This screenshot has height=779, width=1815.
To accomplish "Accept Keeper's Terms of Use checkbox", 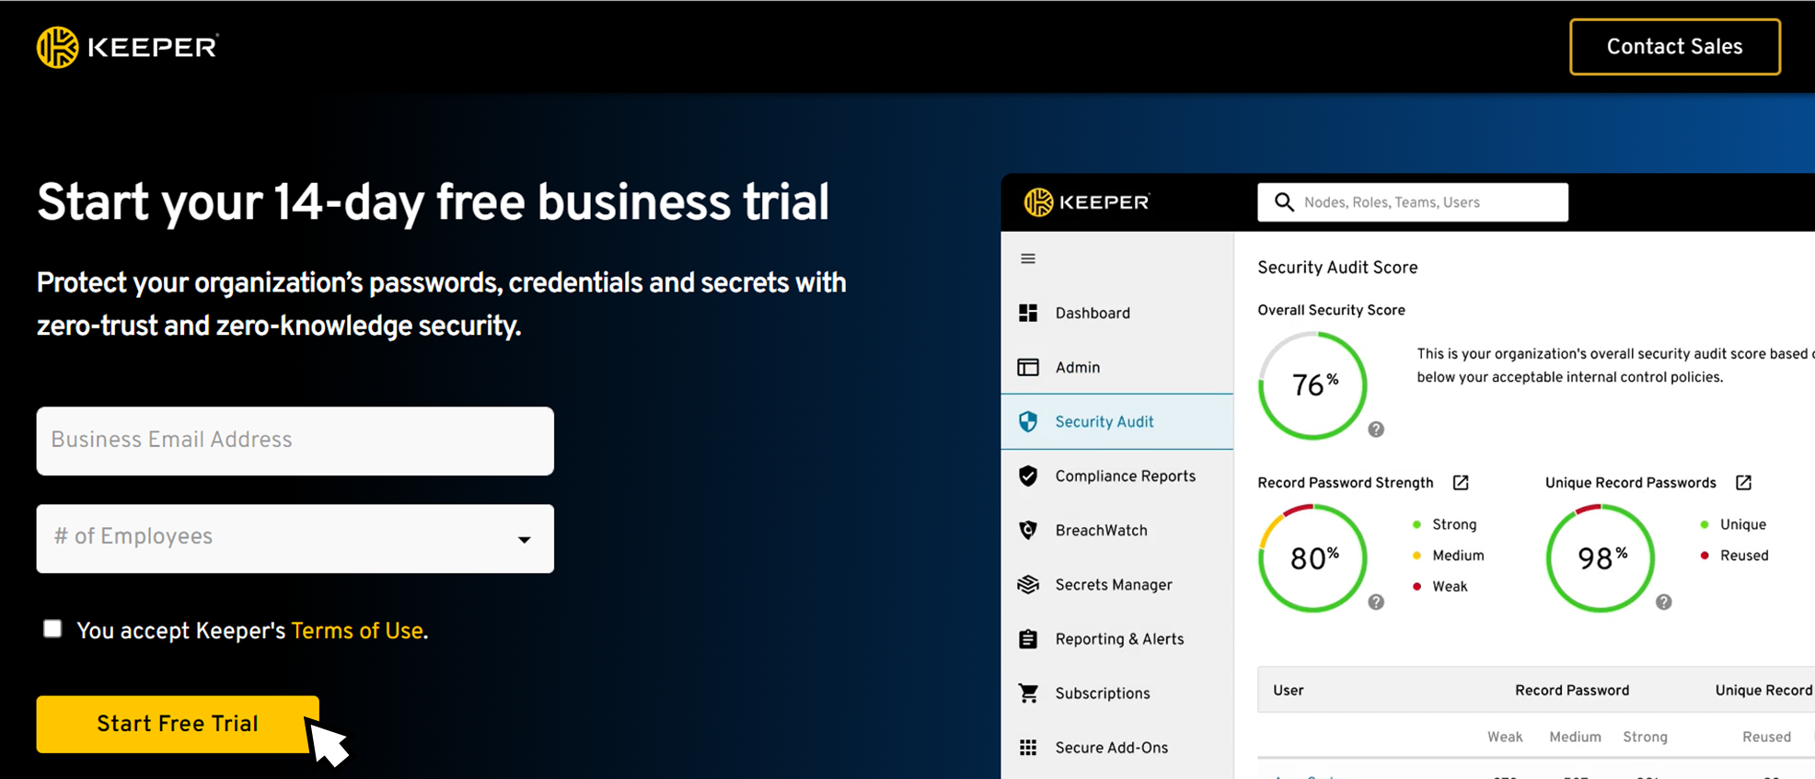I will [x=52, y=628].
